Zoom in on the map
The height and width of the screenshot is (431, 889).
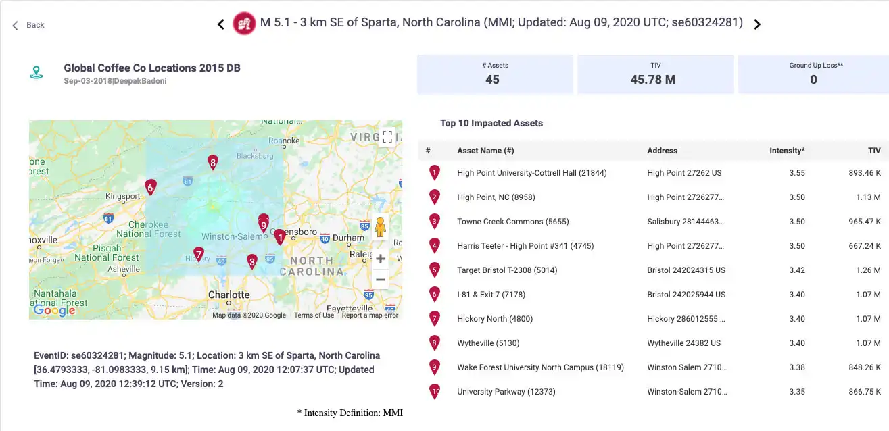380,259
